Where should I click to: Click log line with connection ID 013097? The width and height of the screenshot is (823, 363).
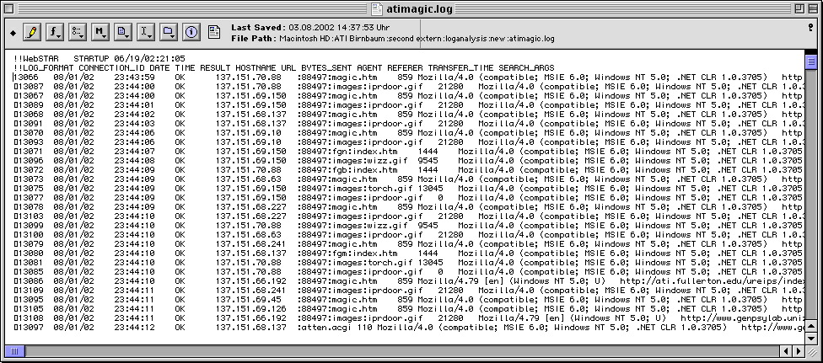click(408, 328)
